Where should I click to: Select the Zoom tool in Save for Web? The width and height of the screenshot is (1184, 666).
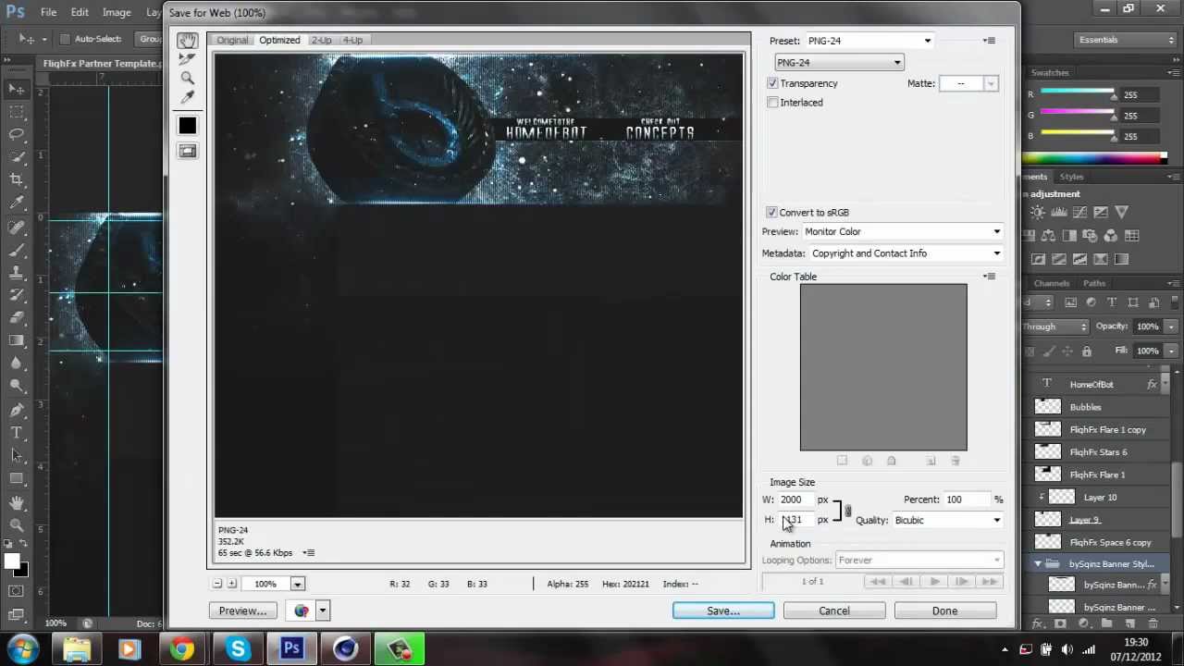pyautogui.click(x=188, y=79)
